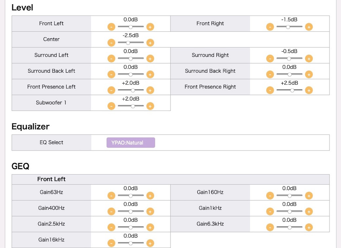Increase Front Right level with plus button
The height and width of the screenshot is (248, 341).
pos(309,27)
